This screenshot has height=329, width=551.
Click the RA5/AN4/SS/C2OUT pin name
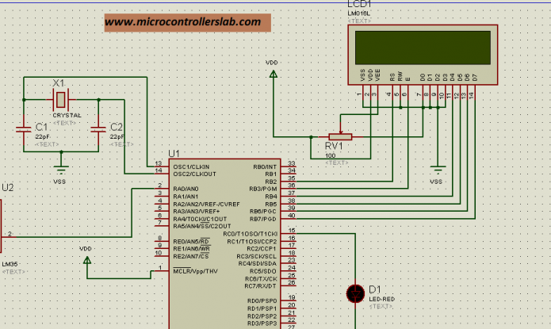coord(201,226)
